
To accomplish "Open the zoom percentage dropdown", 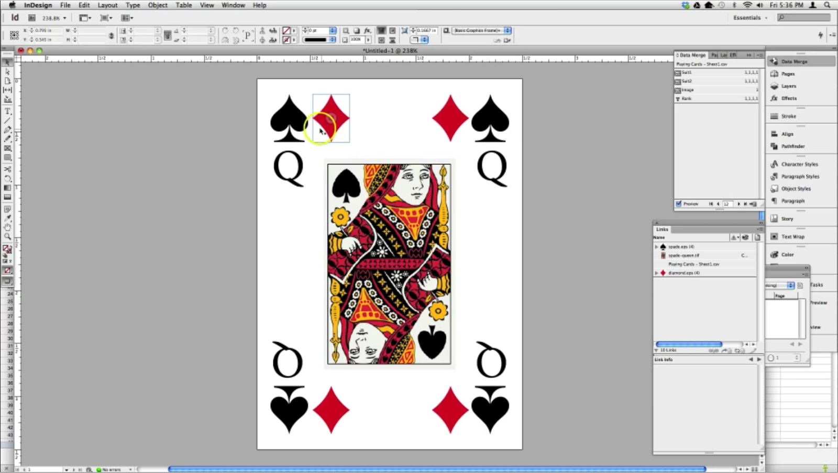I will 64,17.
